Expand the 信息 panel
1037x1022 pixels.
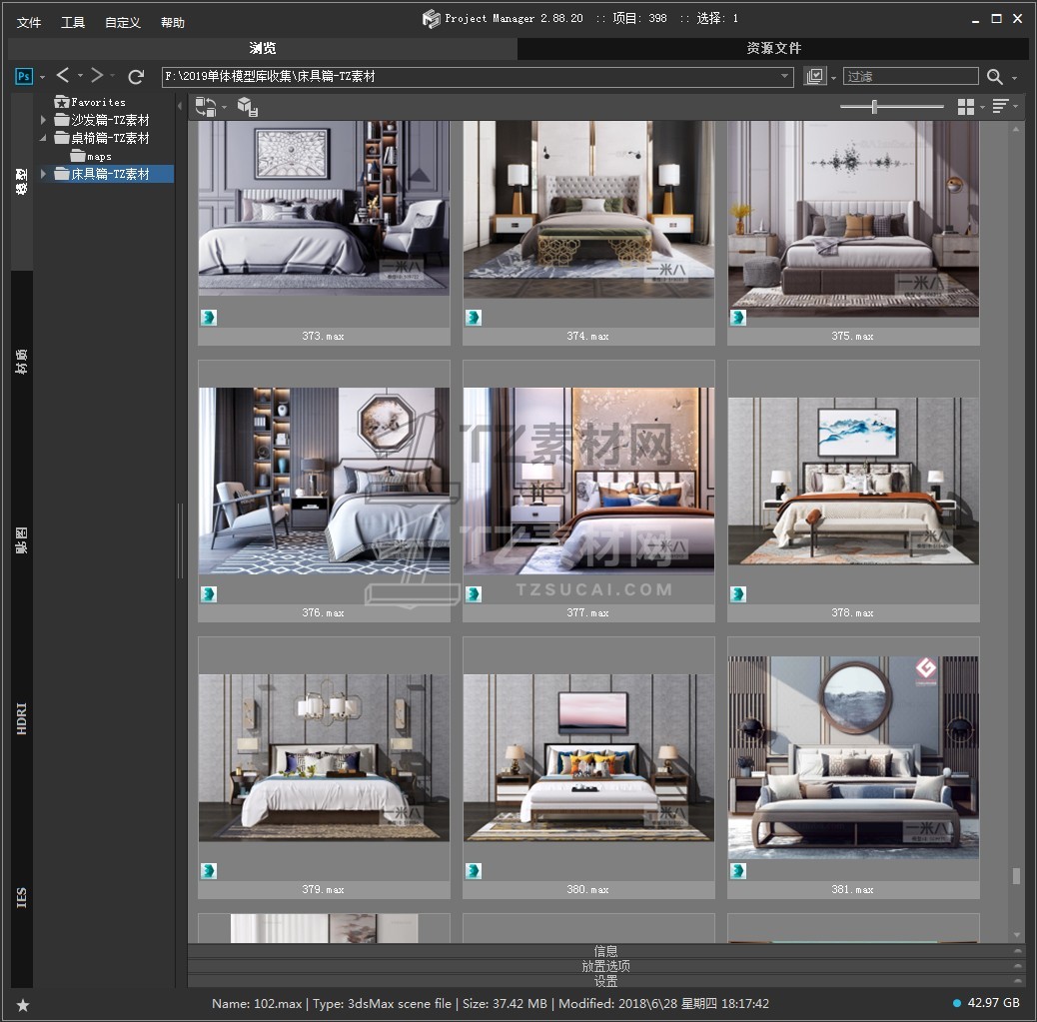(605, 951)
